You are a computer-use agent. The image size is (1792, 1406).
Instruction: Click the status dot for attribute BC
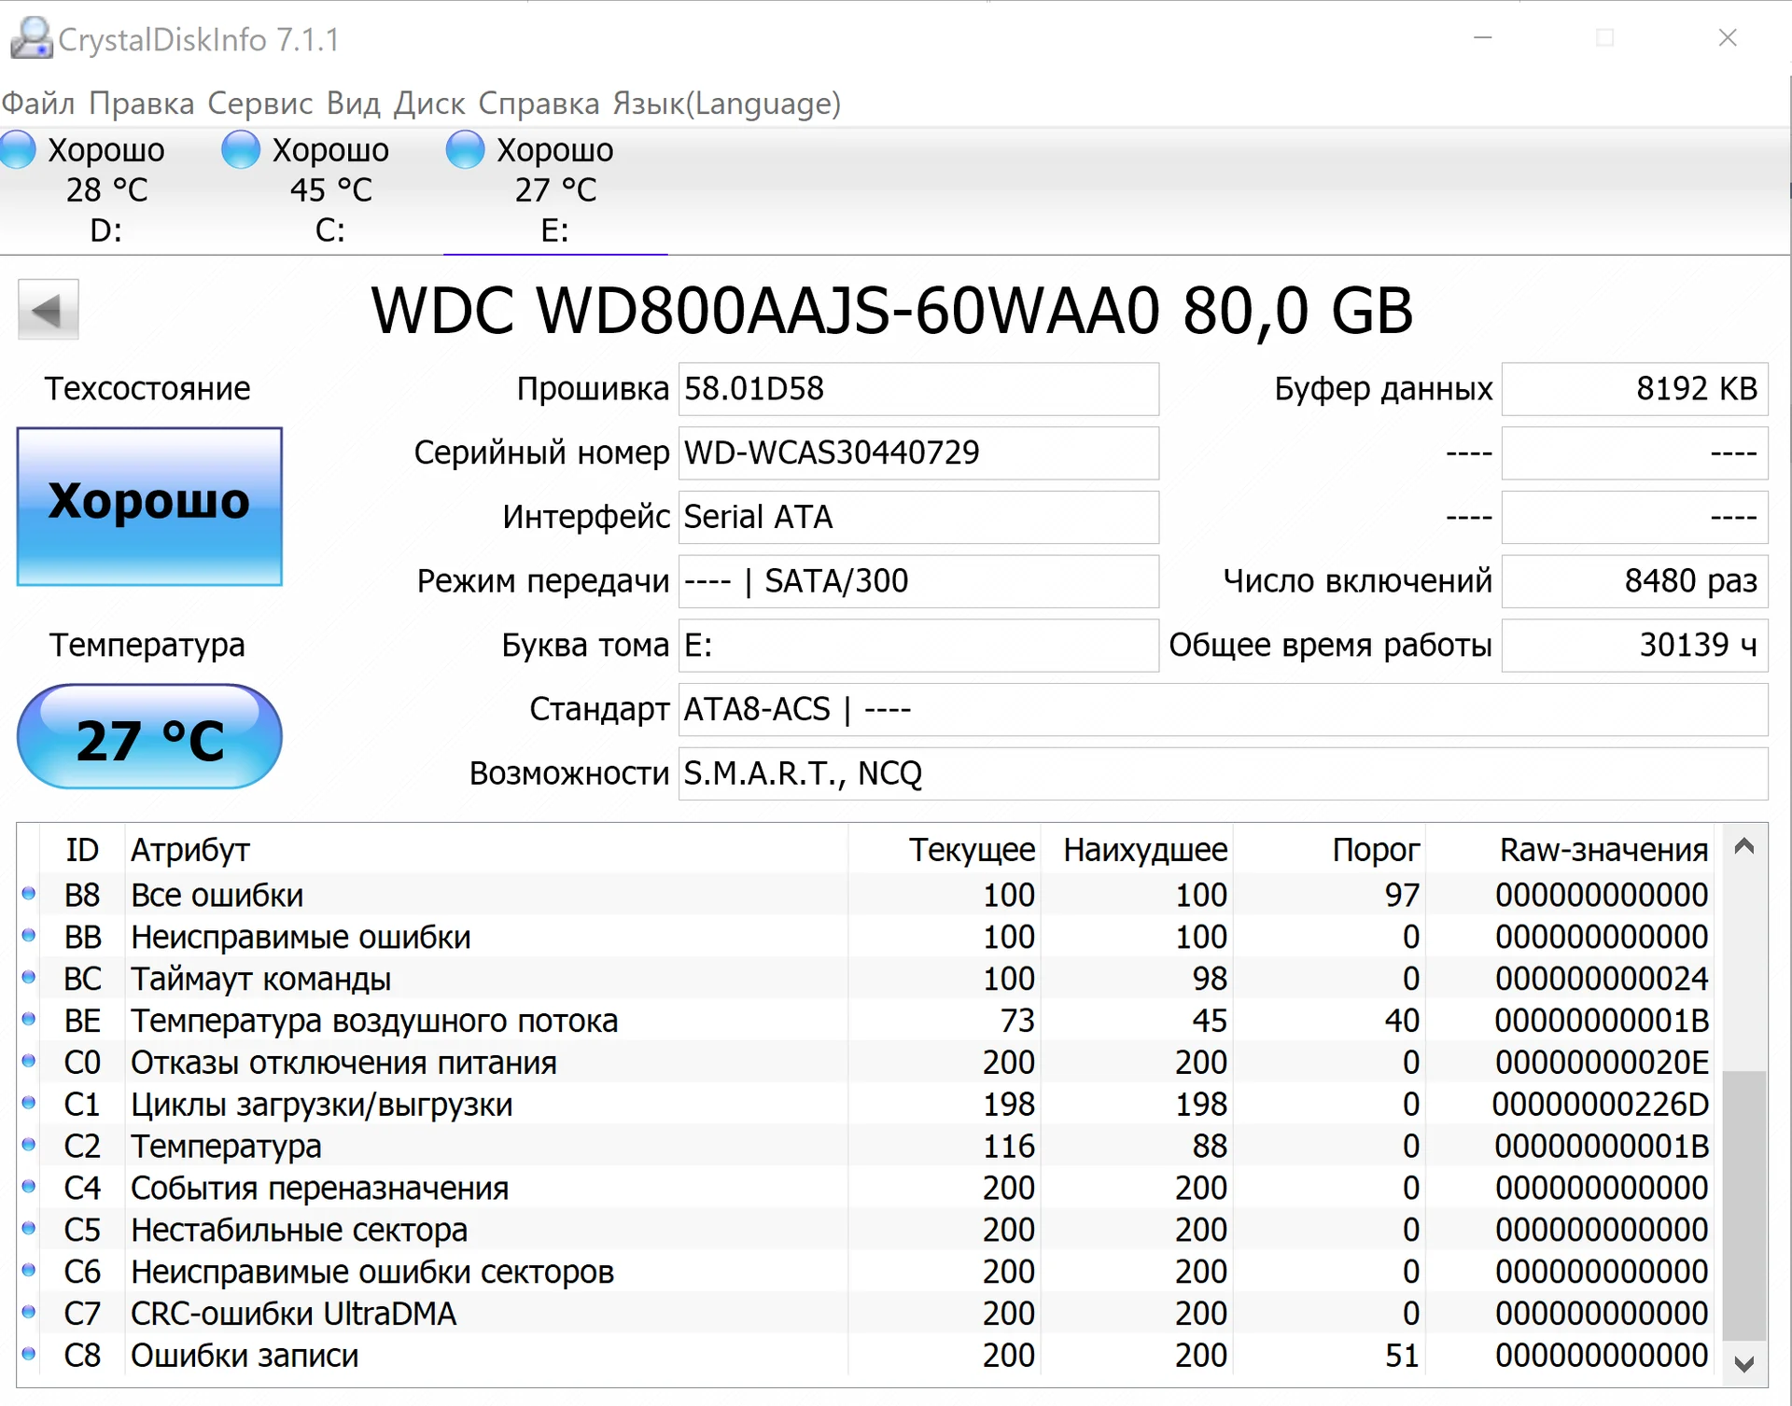[29, 978]
